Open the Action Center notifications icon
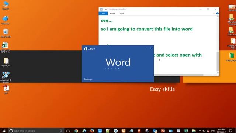The image size is (236, 133). tap(230, 130)
